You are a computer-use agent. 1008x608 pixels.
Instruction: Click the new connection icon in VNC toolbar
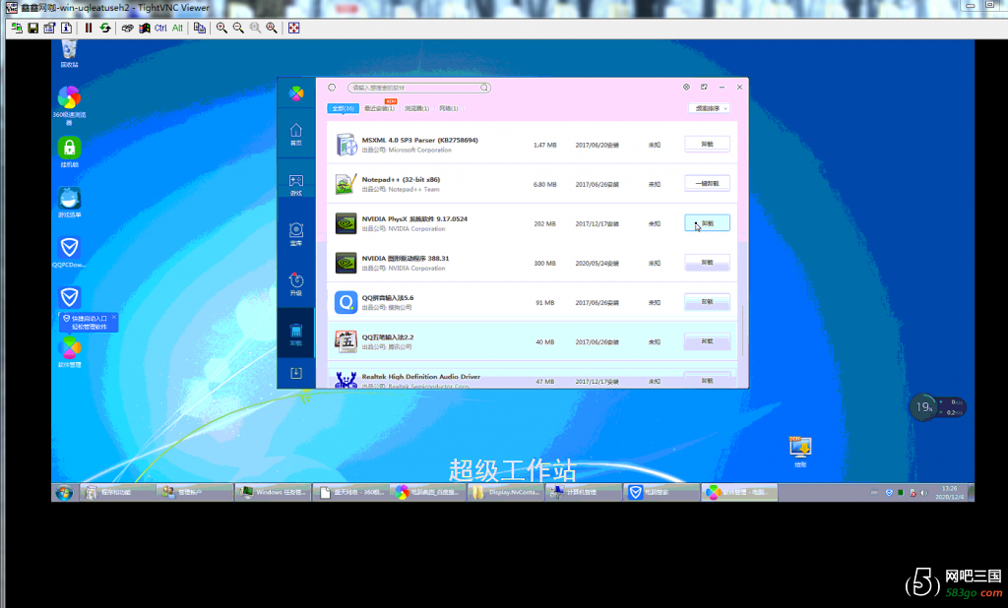click(16, 28)
